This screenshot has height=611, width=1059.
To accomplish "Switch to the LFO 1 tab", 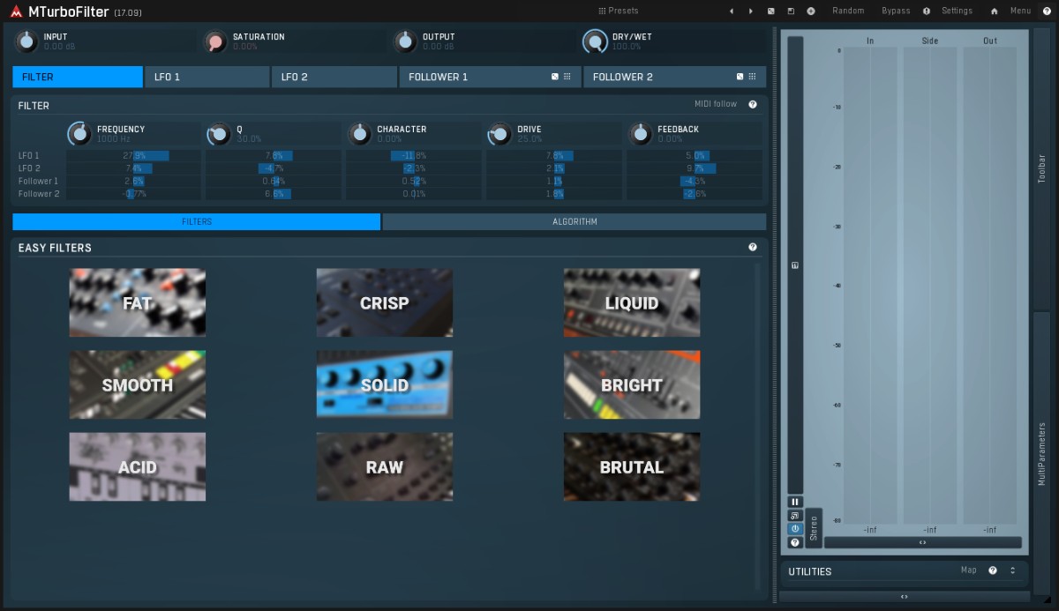I will pyautogui.click(x=207, y=77).
